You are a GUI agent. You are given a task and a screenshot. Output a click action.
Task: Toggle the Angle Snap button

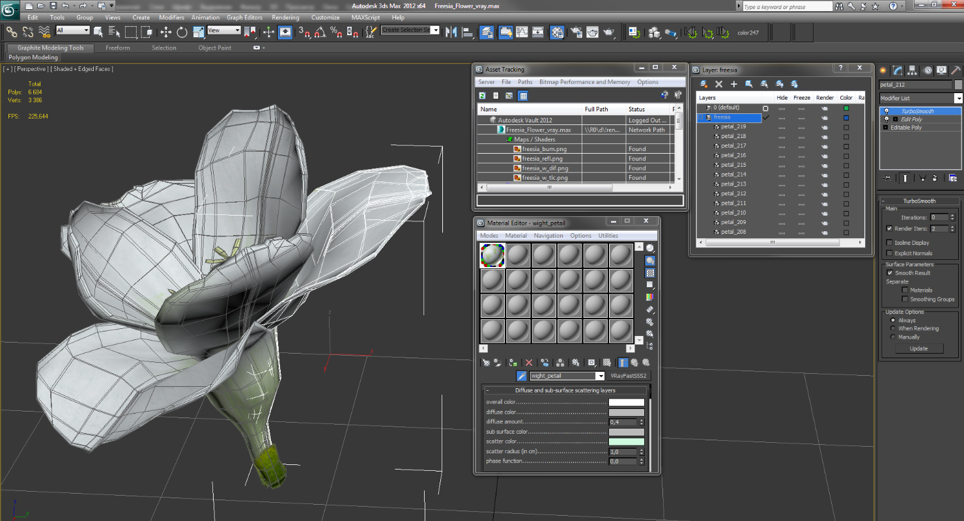320,31
